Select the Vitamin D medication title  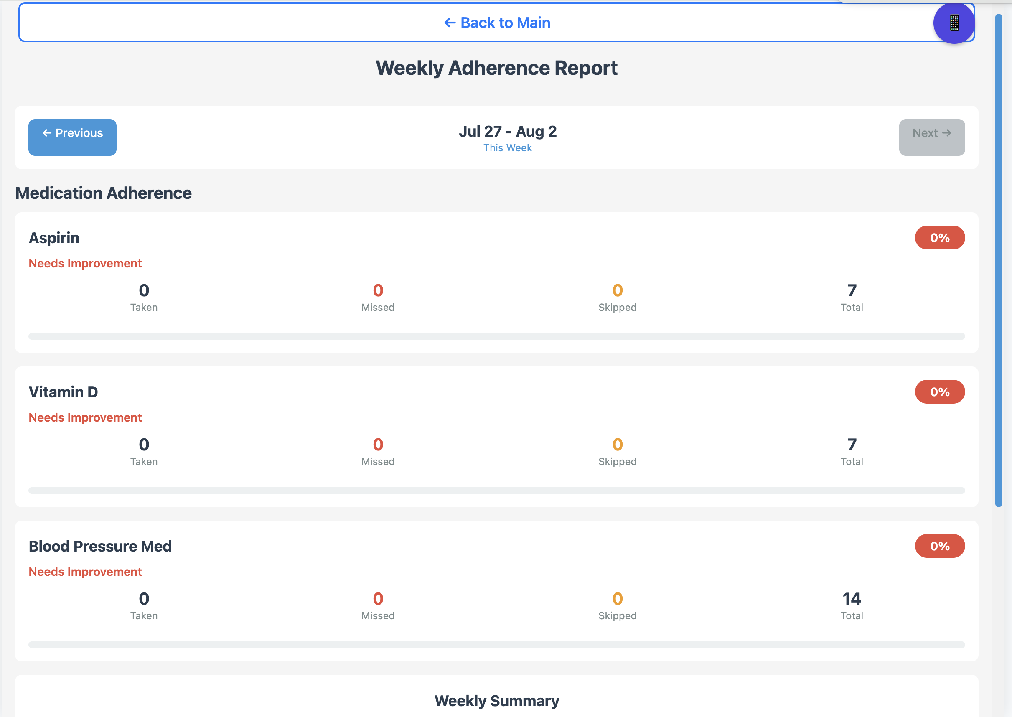tap(63, 392)
